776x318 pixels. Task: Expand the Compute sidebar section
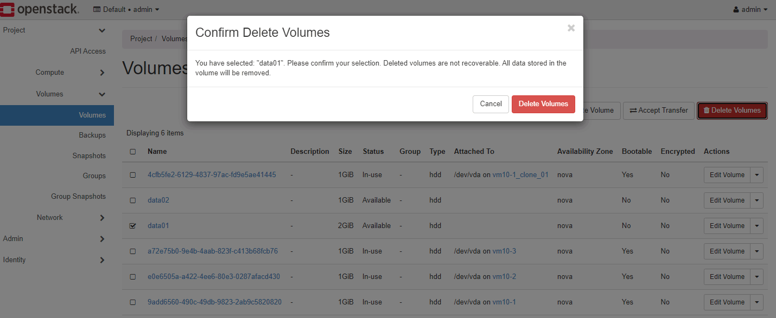[x=102, y=73]
